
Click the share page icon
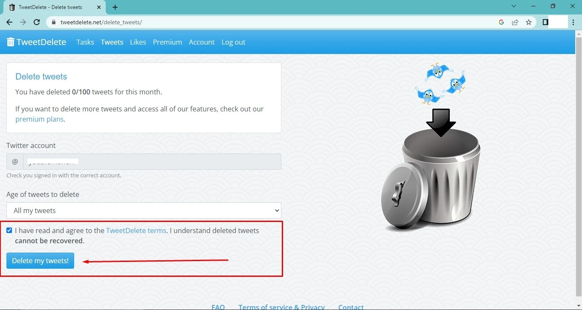click(515, 22)
